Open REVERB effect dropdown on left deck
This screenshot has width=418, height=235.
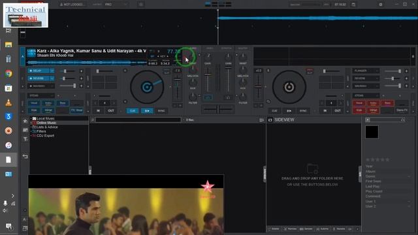[x=52, y=78]
